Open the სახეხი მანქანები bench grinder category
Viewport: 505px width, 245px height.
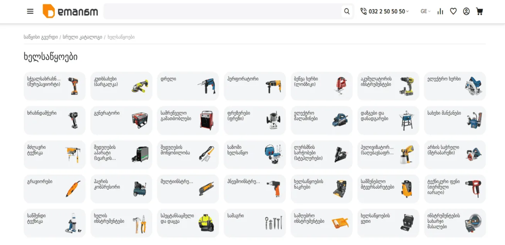click(455, 120)
